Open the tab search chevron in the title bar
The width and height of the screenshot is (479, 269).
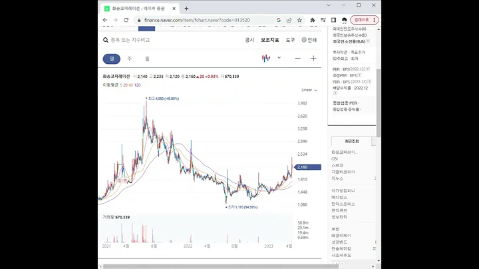[329, 5]
